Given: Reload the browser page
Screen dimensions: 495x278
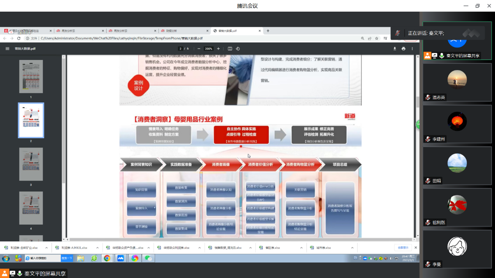Looking at the screenshot, I should pos(19,39).
